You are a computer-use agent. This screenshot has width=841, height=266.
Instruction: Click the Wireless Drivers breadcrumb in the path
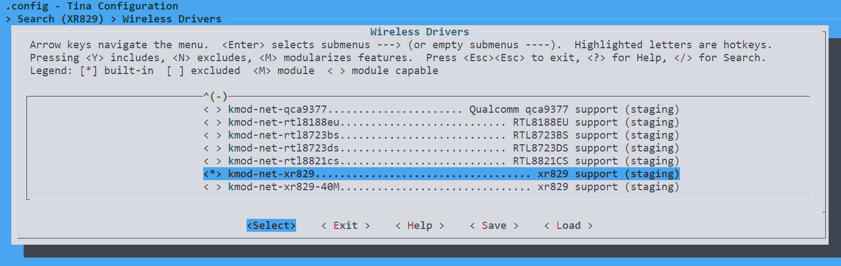point(172,19)
